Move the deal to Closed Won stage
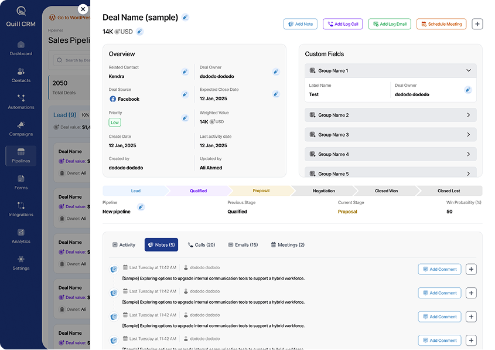The image size is (495, 350). (x=386, y=191)
